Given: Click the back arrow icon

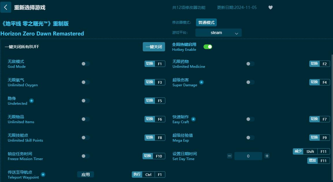Looking at the screenshot, I should click(6, 7).
